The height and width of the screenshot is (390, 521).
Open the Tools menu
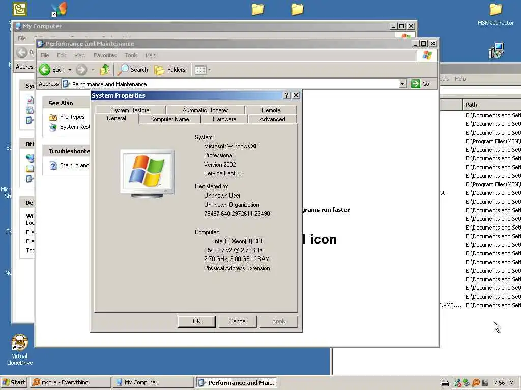[x=131, y=55]
